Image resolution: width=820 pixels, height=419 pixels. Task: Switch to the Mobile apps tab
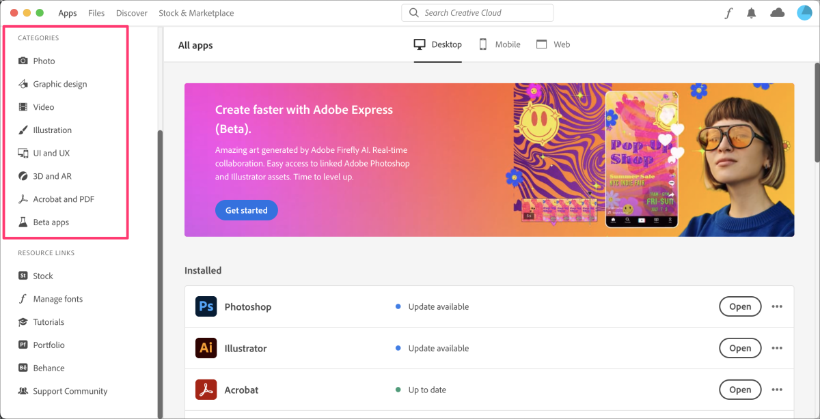[x=500, y=44]
